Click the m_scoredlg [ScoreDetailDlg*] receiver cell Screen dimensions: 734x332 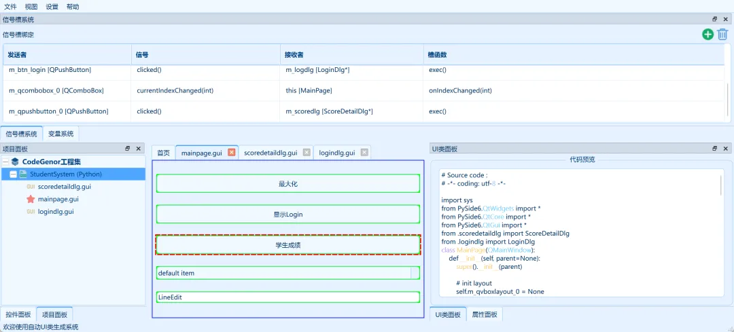point(351,111)
